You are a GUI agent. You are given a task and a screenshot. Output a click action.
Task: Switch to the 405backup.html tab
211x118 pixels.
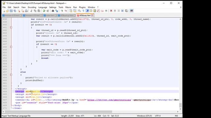67,15
